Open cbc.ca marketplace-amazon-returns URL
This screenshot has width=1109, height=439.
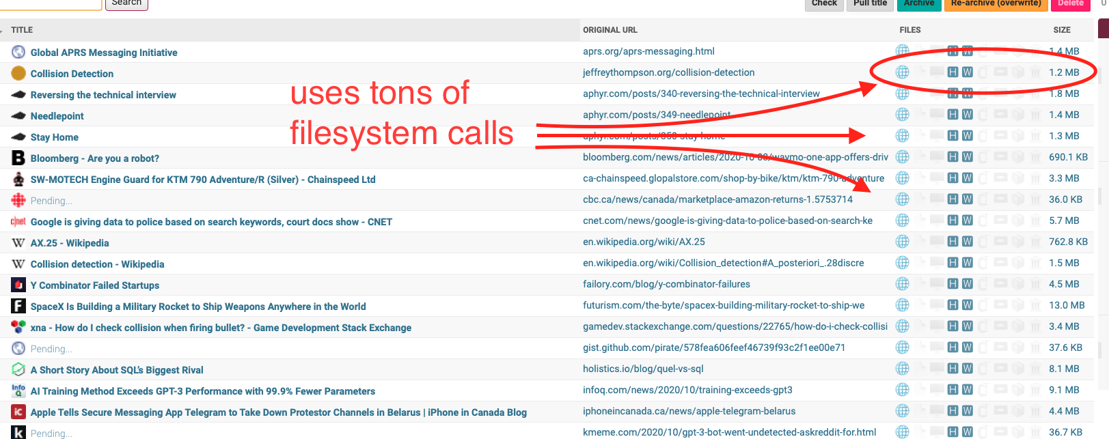[718, 199]
